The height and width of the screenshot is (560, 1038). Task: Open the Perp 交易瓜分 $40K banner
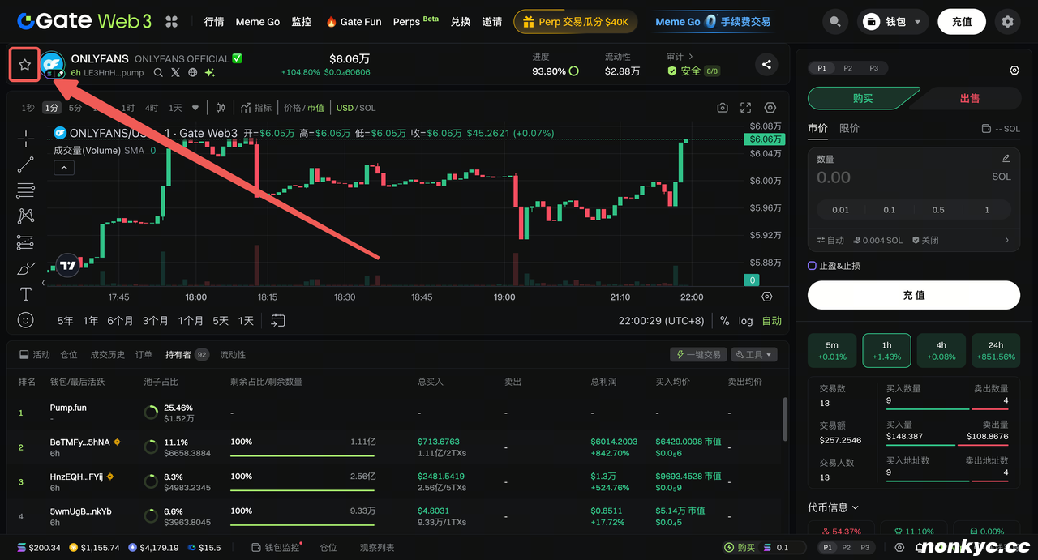pos(576,22)
